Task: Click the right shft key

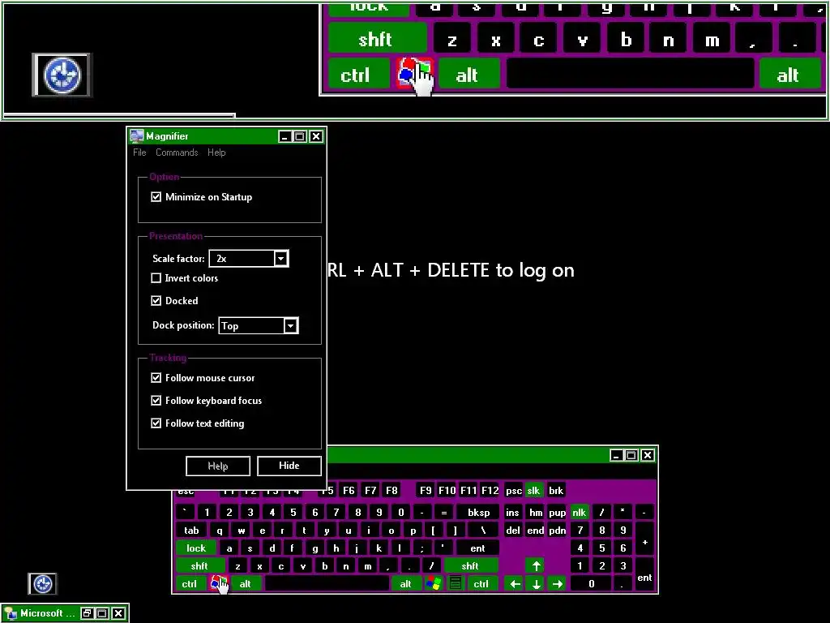Action: click(470, 565)
